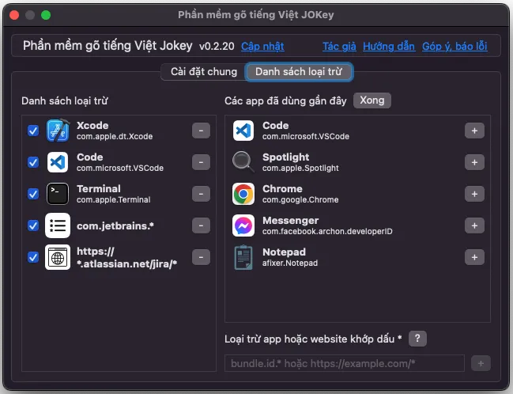513x394 pixels.
Task: Remove the atlassian.net/jira entry
Action: (202, 257)
